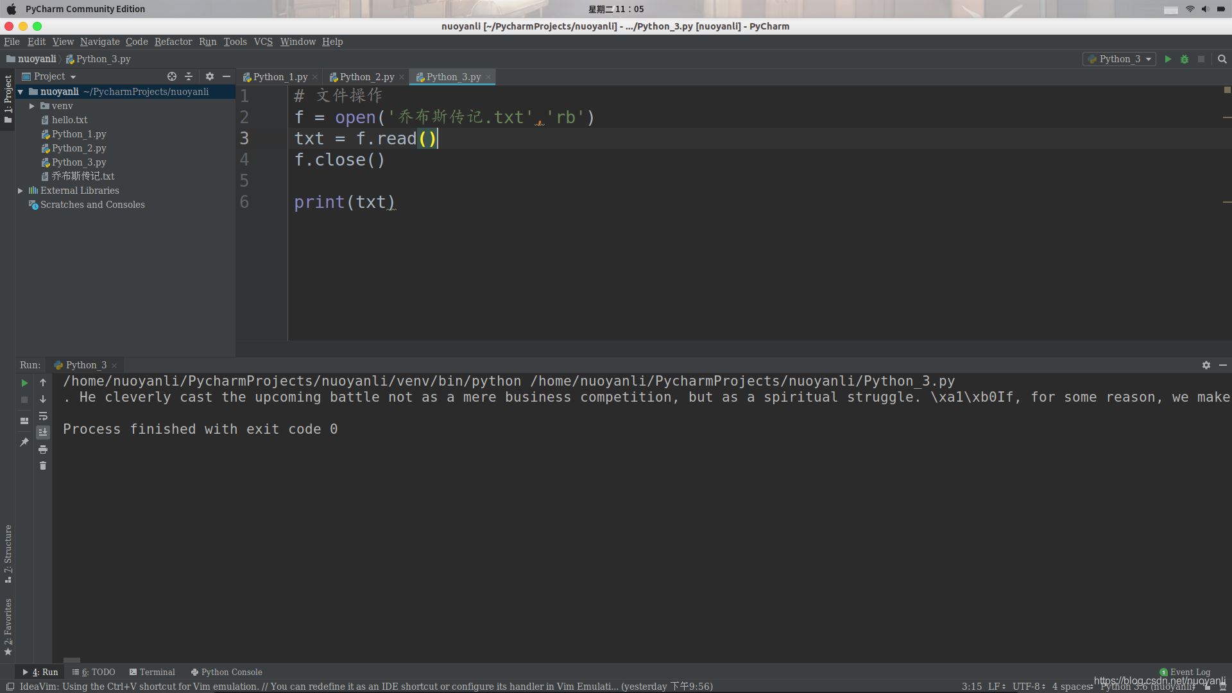The width and height of the screenshot is (1232, 693).
Task: Open the Python_3 run configurations dropdown
Action: (1147, 59)
